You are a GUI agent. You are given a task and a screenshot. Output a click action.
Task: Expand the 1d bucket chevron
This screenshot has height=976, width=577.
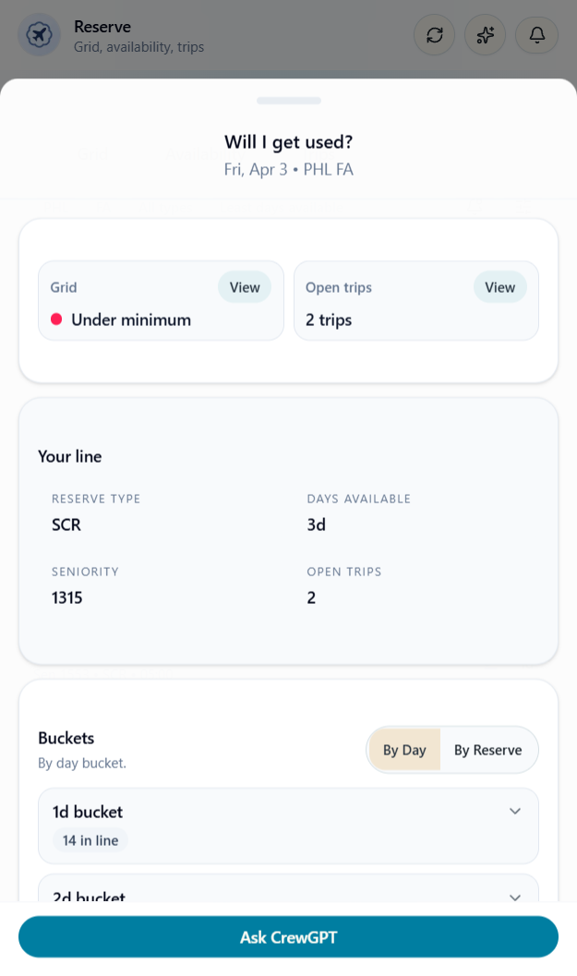click(515, 812)
